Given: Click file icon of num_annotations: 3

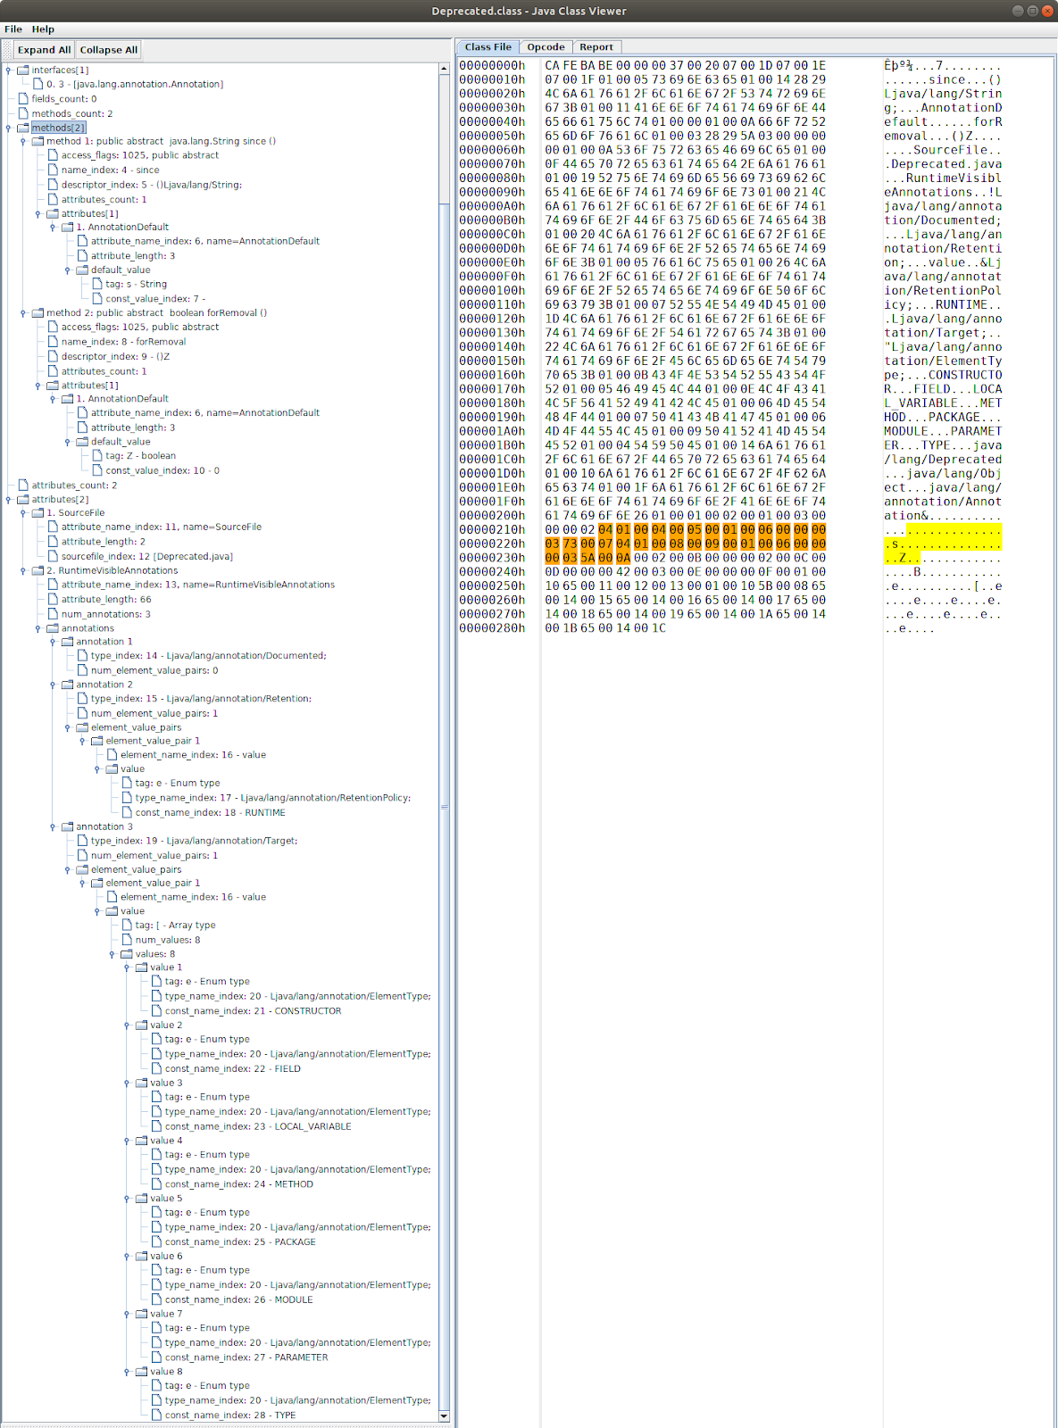Looking at the screenshot, I should (x=53, y=614).
